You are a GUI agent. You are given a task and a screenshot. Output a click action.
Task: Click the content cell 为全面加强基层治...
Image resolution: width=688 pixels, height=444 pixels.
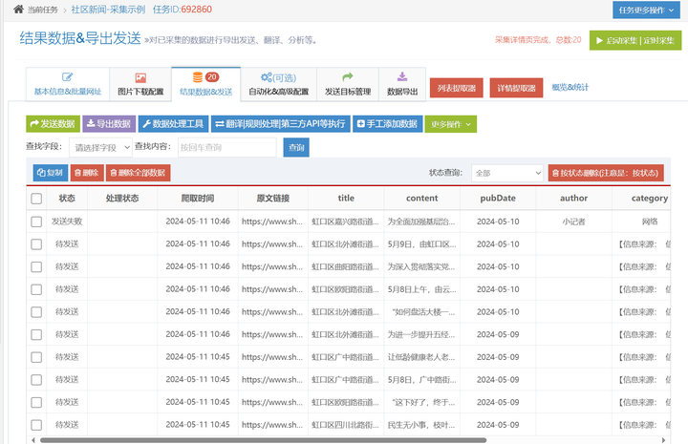421,222
